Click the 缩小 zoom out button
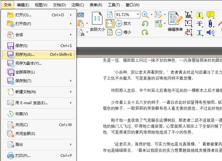The height and width of the screenshot is (161, 222). 123,32
